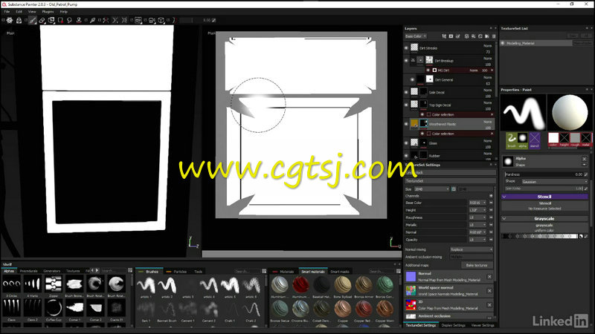
Task: Hide the Glass layer
Action: (406, 143)
